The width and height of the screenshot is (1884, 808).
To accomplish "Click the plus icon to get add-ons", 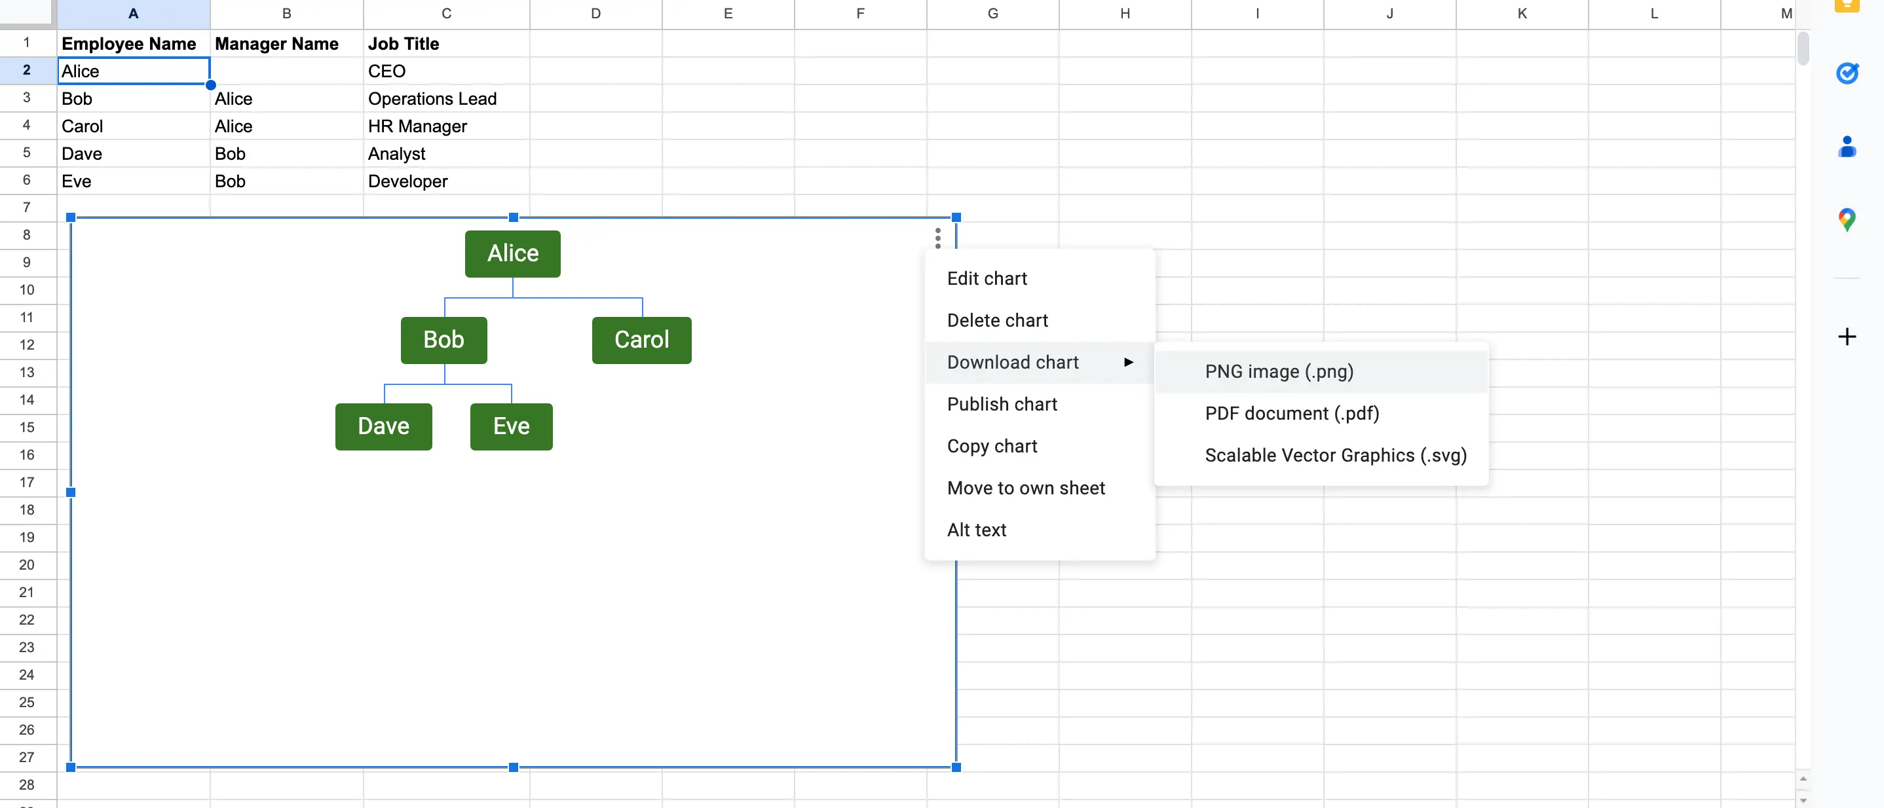I will [1847, 337].
